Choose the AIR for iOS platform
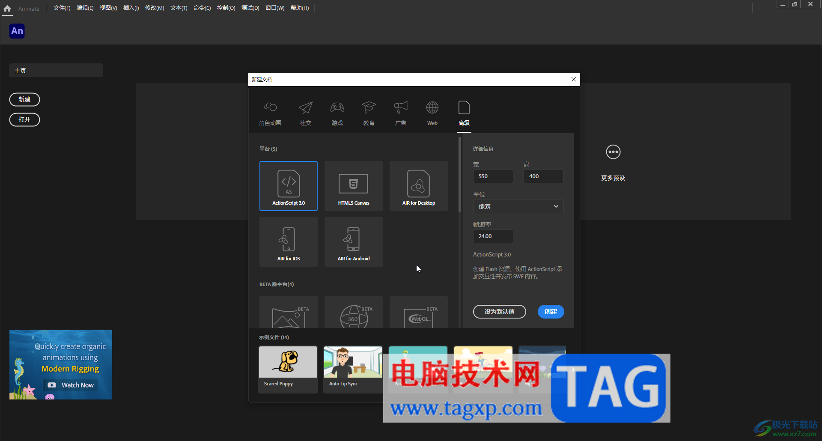This screenshot has height=441, width=822. pos(289,241)
